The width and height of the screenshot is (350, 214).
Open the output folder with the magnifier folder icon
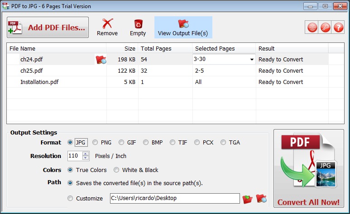pyautogui.click(x=261, y=198)
